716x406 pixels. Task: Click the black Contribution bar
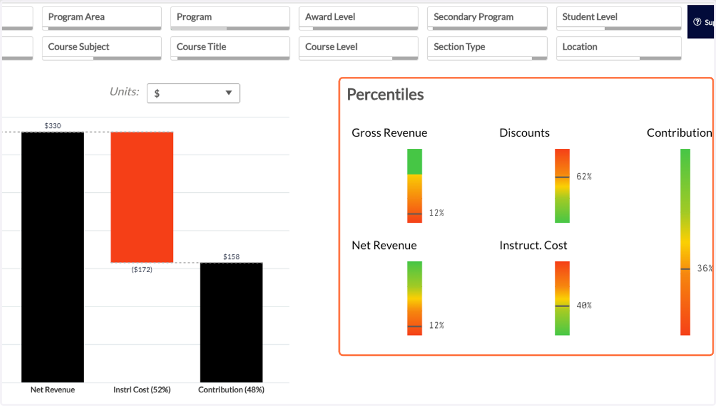point(232,322)
